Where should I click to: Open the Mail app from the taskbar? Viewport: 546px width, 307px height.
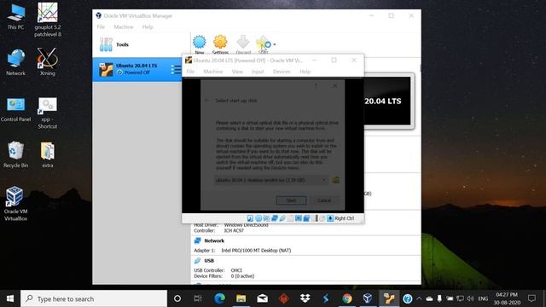262,298
